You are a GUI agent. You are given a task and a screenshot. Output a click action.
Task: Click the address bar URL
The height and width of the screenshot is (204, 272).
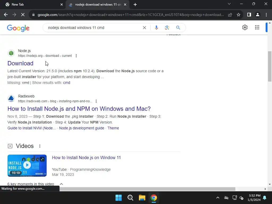point(131,15)
